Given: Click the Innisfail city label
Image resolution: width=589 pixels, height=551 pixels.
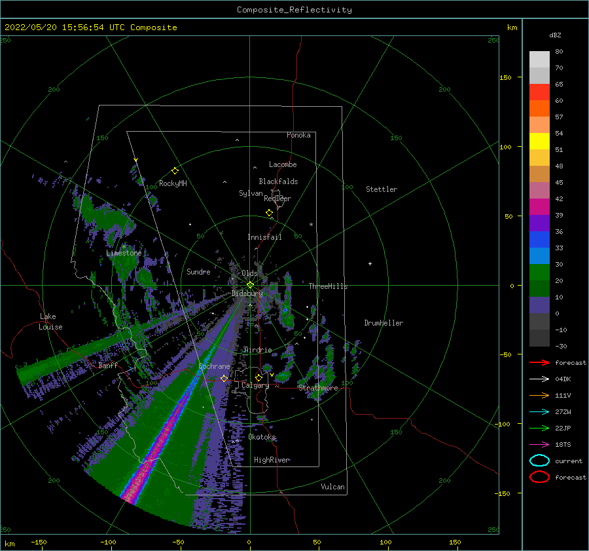Looking at the screenshot, I should [x=264, y=237].
